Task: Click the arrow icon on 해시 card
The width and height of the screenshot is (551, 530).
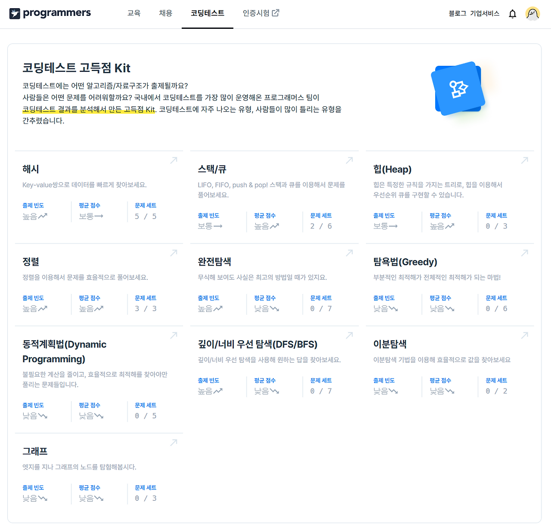Action: 174,160
